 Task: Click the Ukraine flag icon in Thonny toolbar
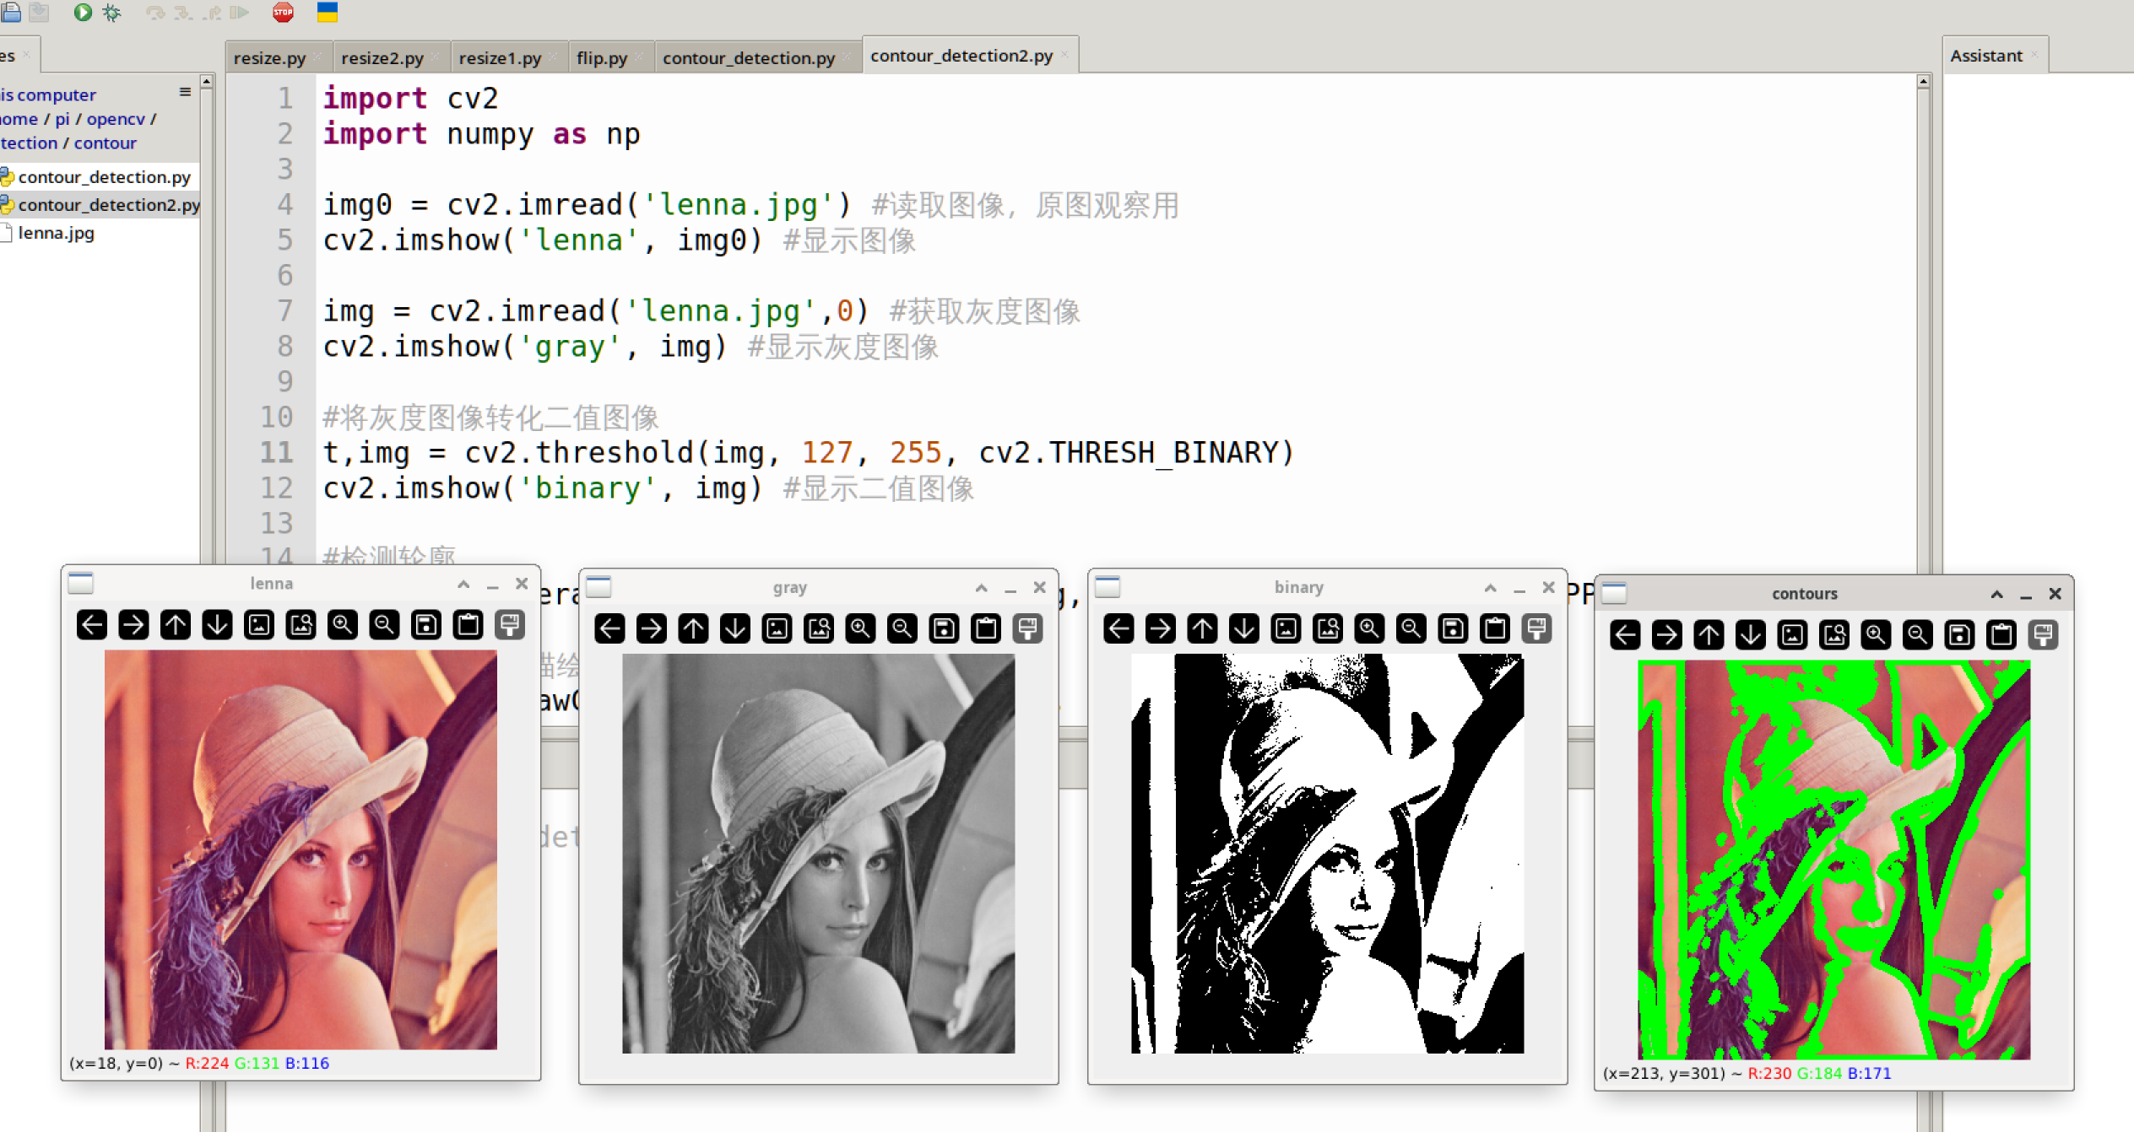click(328, 12)
